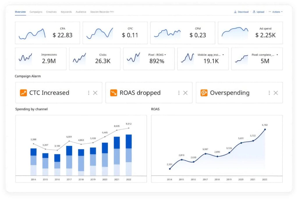Select the 2022 data point on ROAS chart
298x199 pixels.
coord(265,129)
